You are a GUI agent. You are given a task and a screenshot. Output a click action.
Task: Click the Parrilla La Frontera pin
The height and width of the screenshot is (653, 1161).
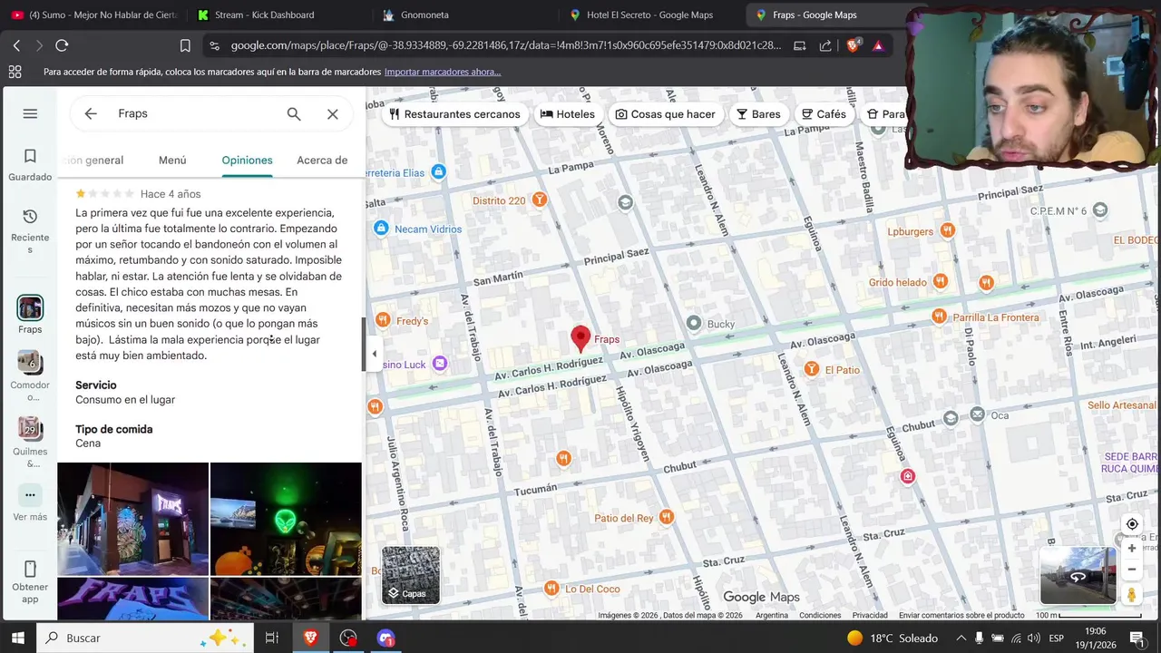tap(939, 317)
